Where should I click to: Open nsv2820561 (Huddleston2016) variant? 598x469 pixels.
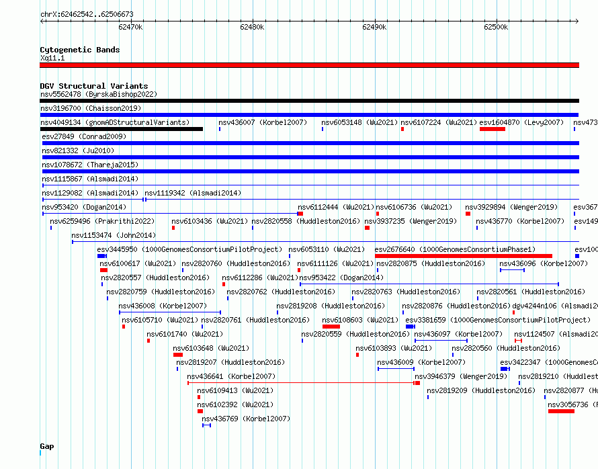[531, 292]
